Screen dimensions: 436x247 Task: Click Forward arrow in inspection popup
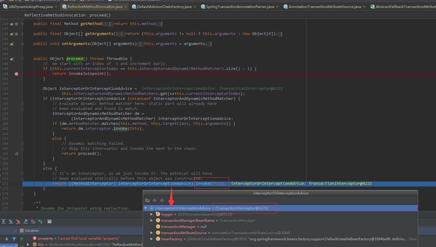162,200
